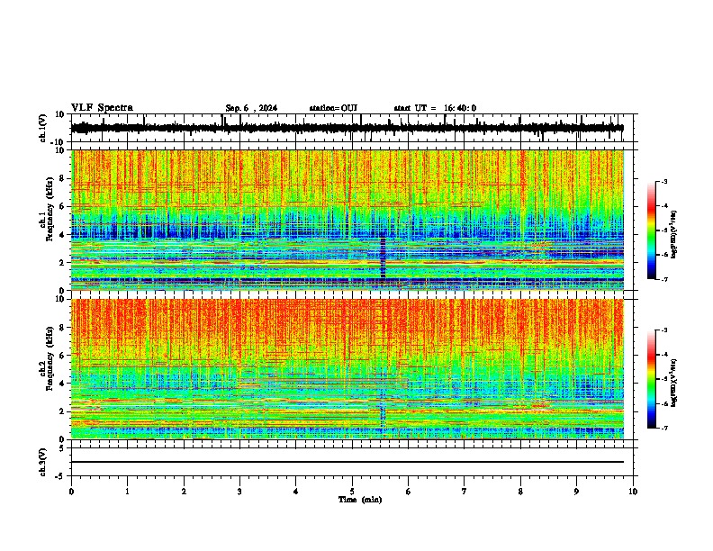Click the flat ch.3 voltage line
713x551 pixels.
click(347, 462)
